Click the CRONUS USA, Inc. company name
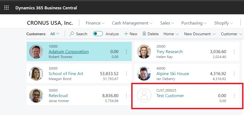 click(50, 23)
